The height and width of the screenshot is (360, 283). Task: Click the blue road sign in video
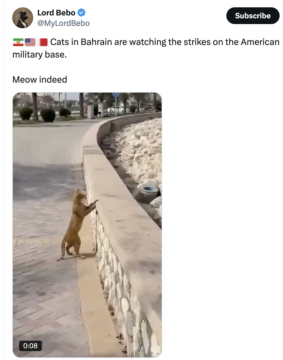[x=116, y=95]
